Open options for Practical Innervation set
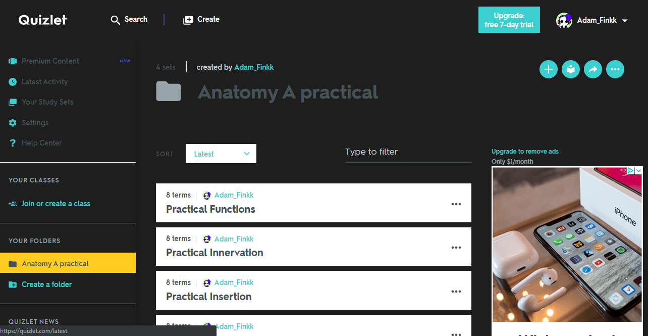The height and width of the screenshot is (336, 648). click(x=456, y=247)
